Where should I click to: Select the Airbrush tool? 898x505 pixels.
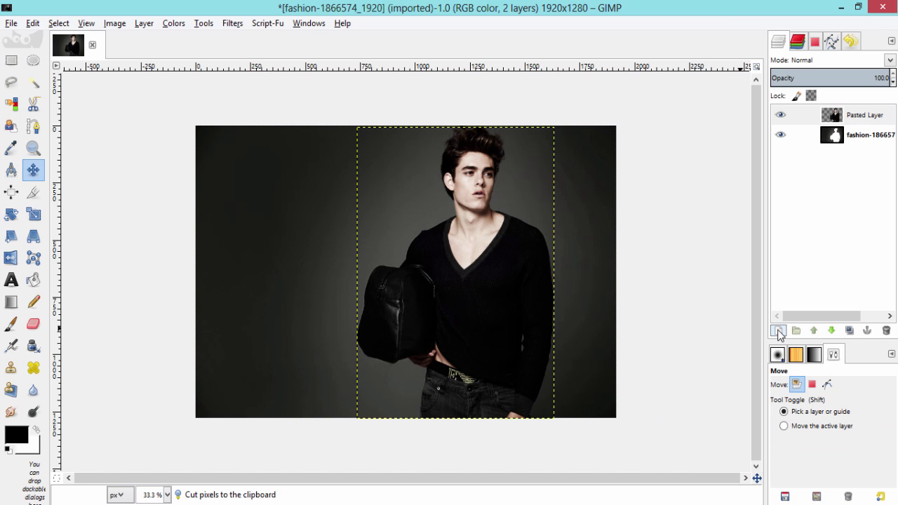point(11,346)
